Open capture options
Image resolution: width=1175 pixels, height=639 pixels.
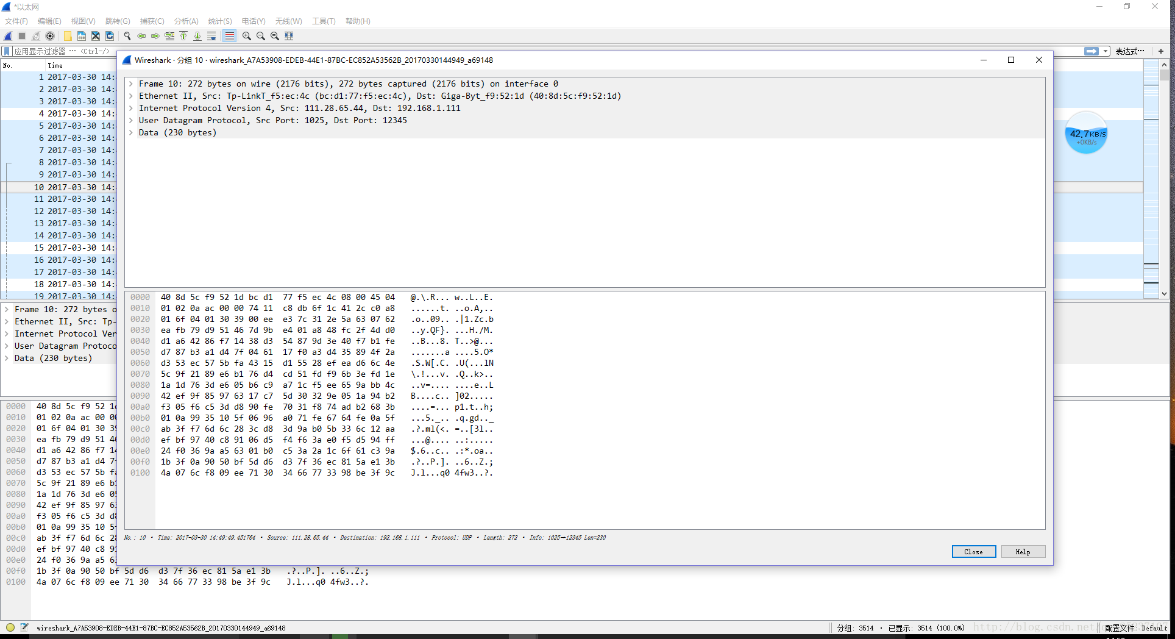pyautogui.click(x=50, y=36)
